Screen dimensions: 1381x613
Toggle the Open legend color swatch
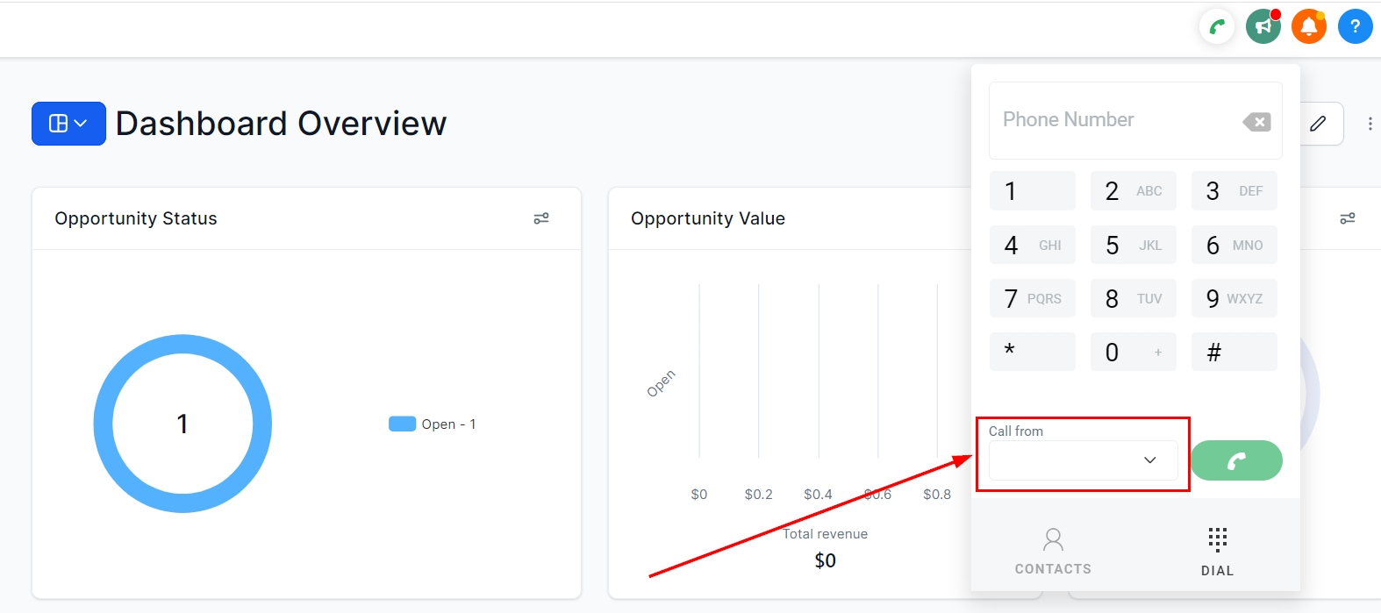coord(402,424)
